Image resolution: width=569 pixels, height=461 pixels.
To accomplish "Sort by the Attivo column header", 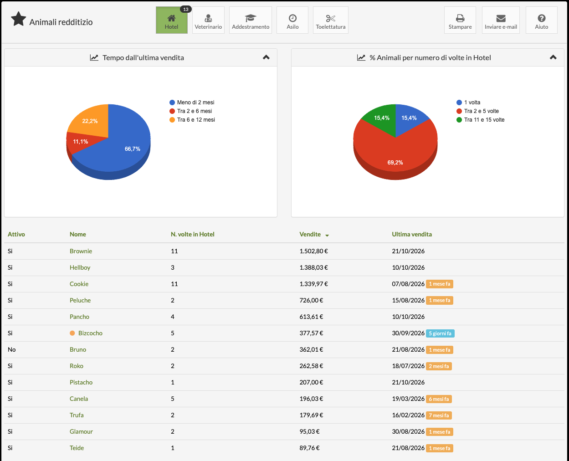I will click(x=16, y=234).
